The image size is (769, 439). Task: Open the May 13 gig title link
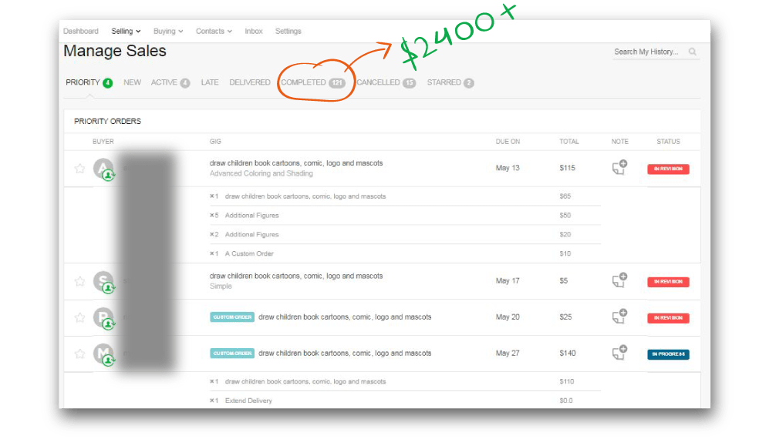[x=296, y=163]
